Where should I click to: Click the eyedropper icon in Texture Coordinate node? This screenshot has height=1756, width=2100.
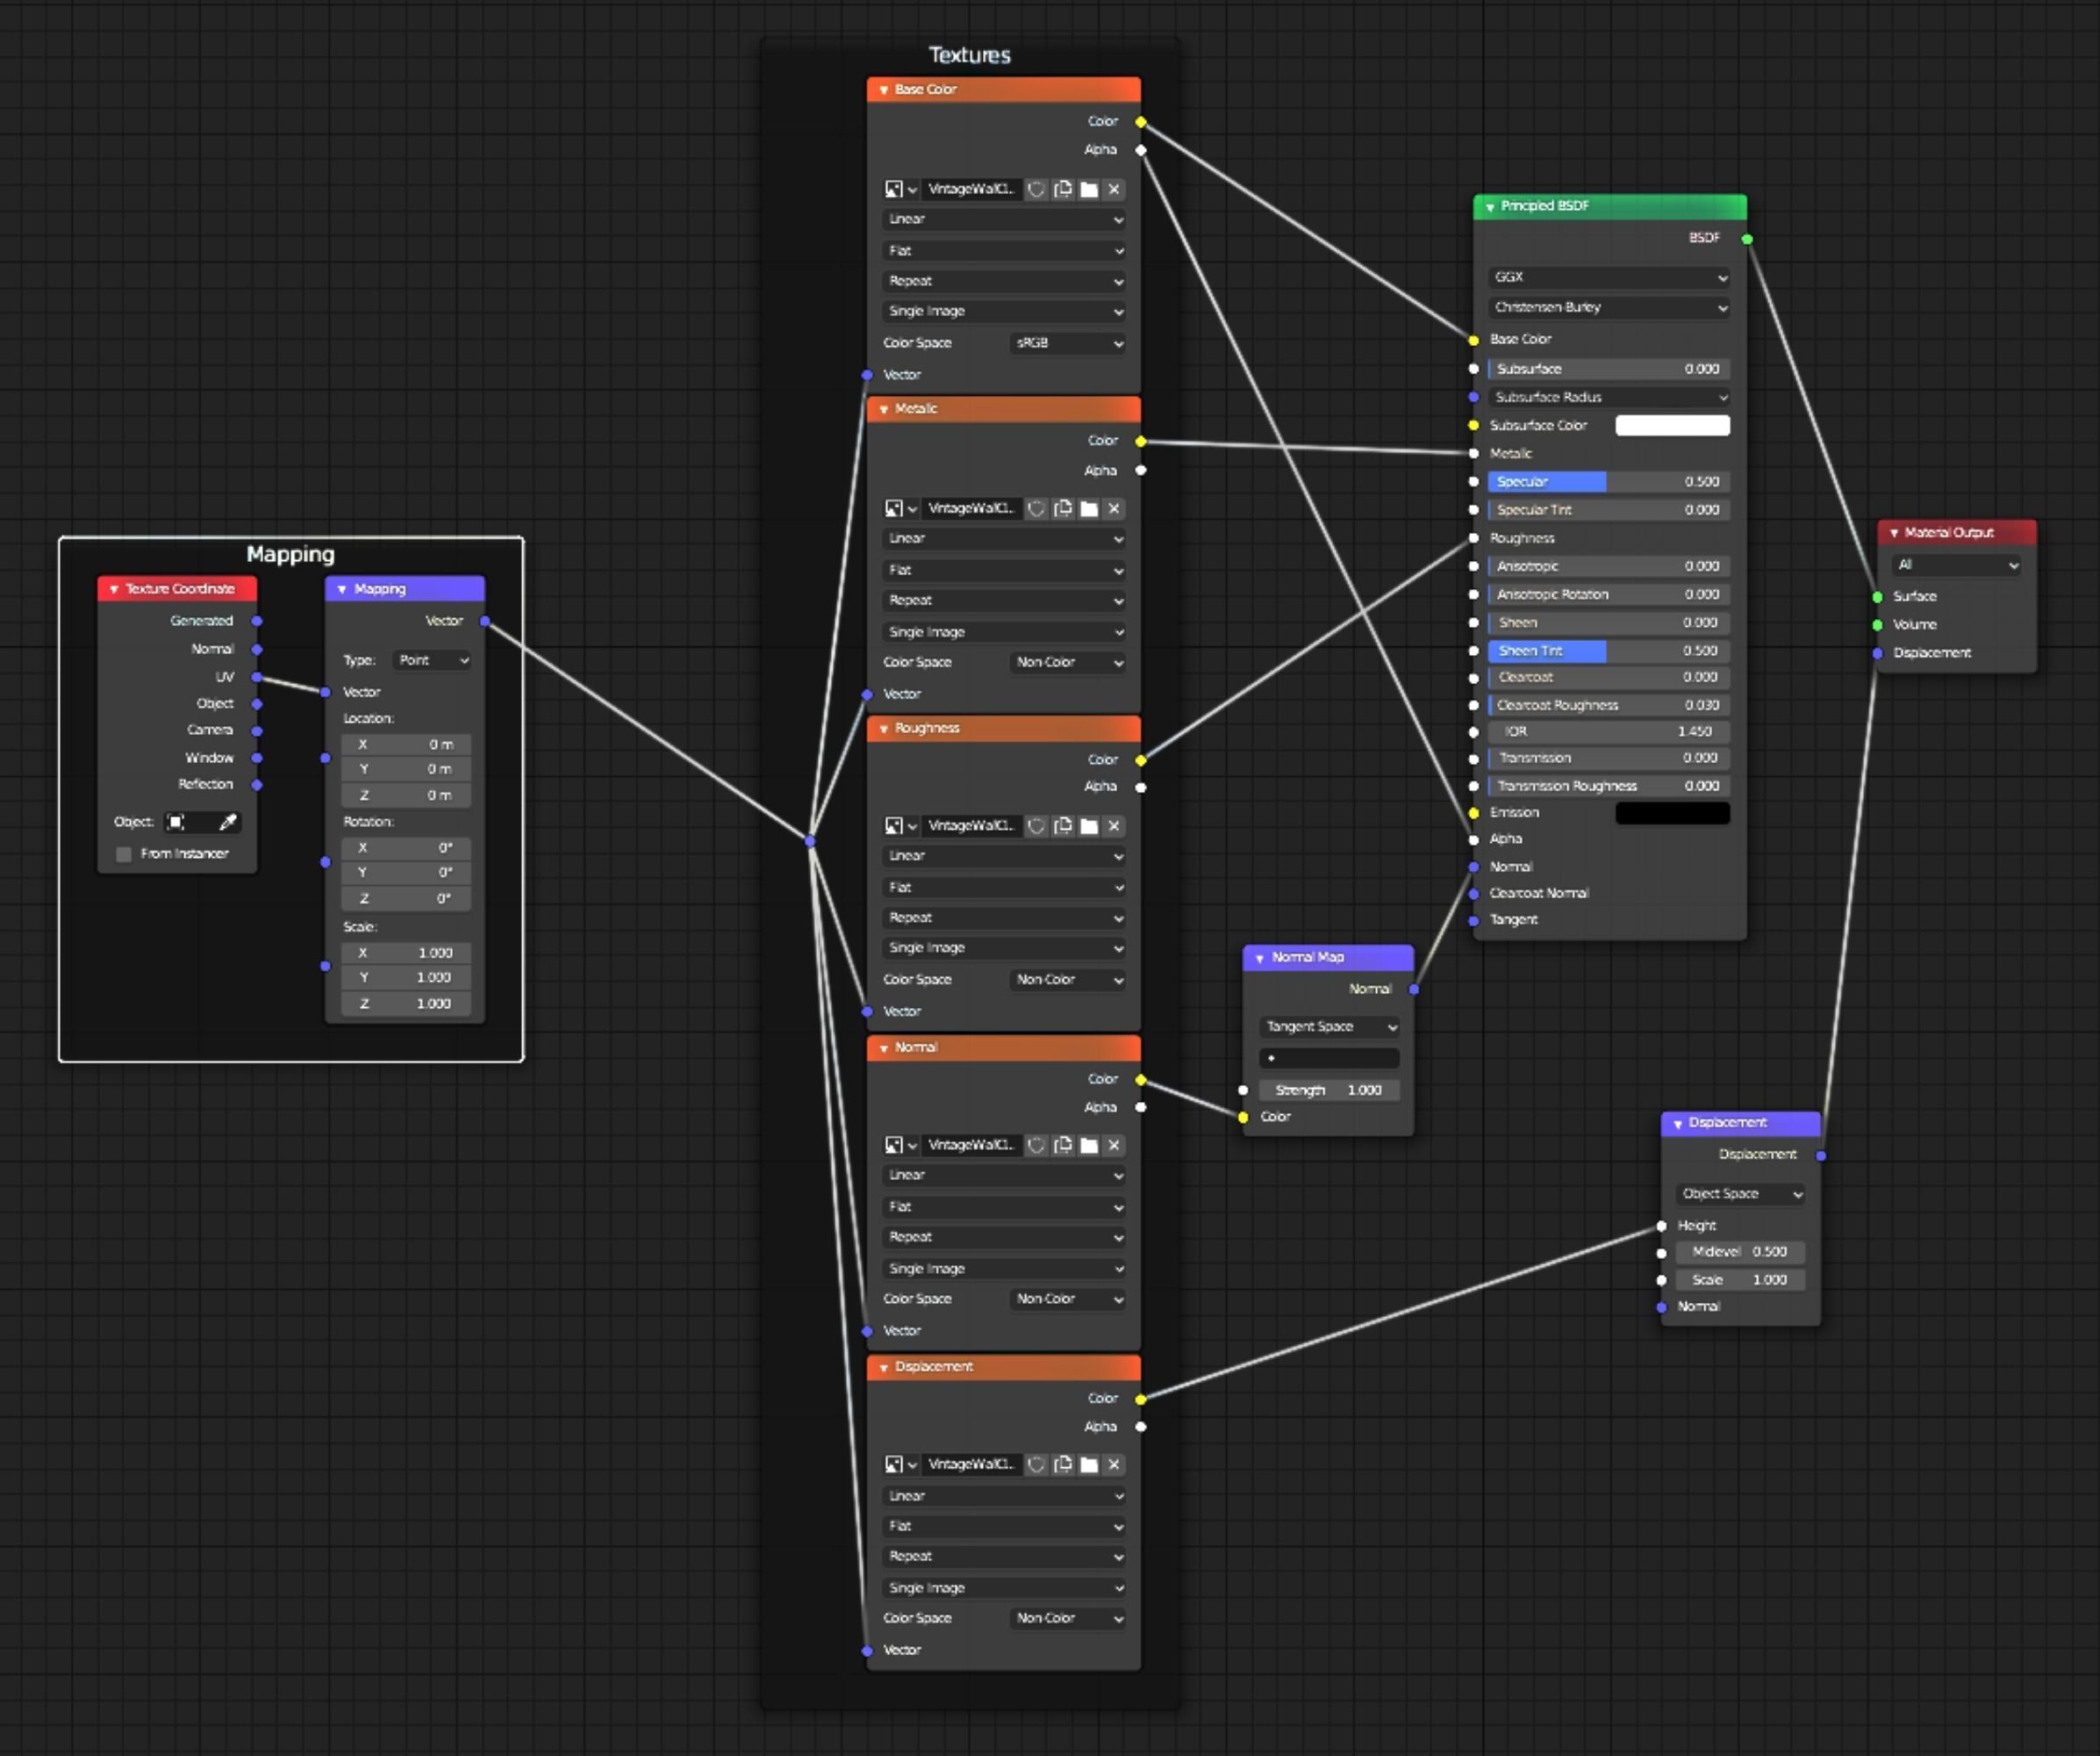click(x=228, y=822)
